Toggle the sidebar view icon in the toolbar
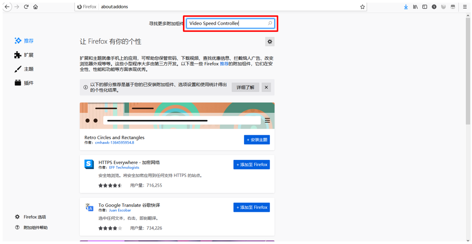472x244 pixels. pyautogui.click(x=424, y=7)
